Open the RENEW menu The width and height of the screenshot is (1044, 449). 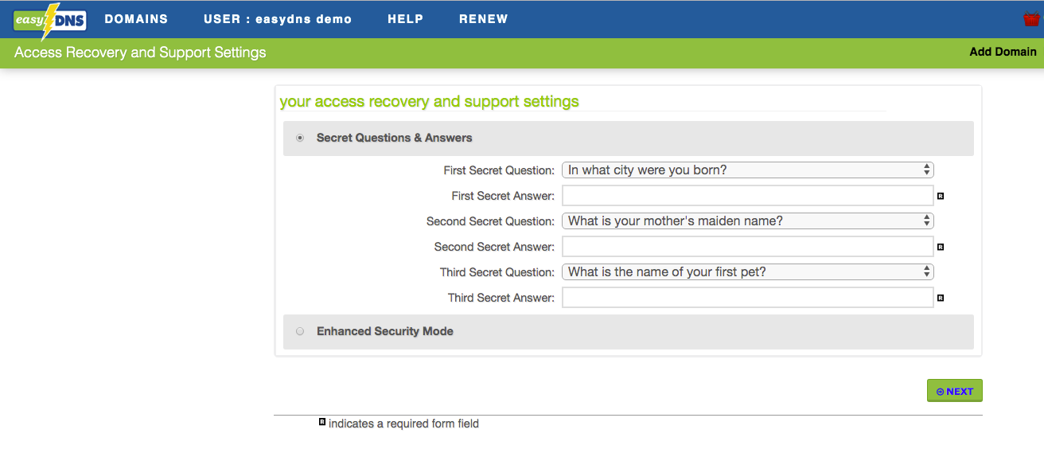click(x=483, y=19)
